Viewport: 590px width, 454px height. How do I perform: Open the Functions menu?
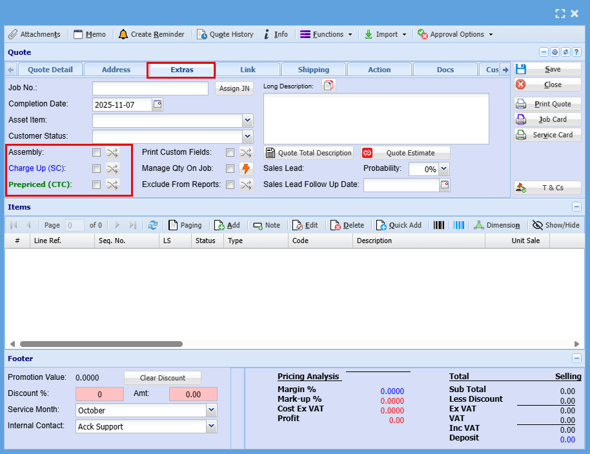click(326, 34)
